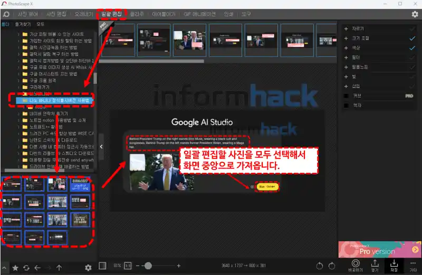
Task: Open the 인쇄 print tab
Action: [x=228, y=14]
